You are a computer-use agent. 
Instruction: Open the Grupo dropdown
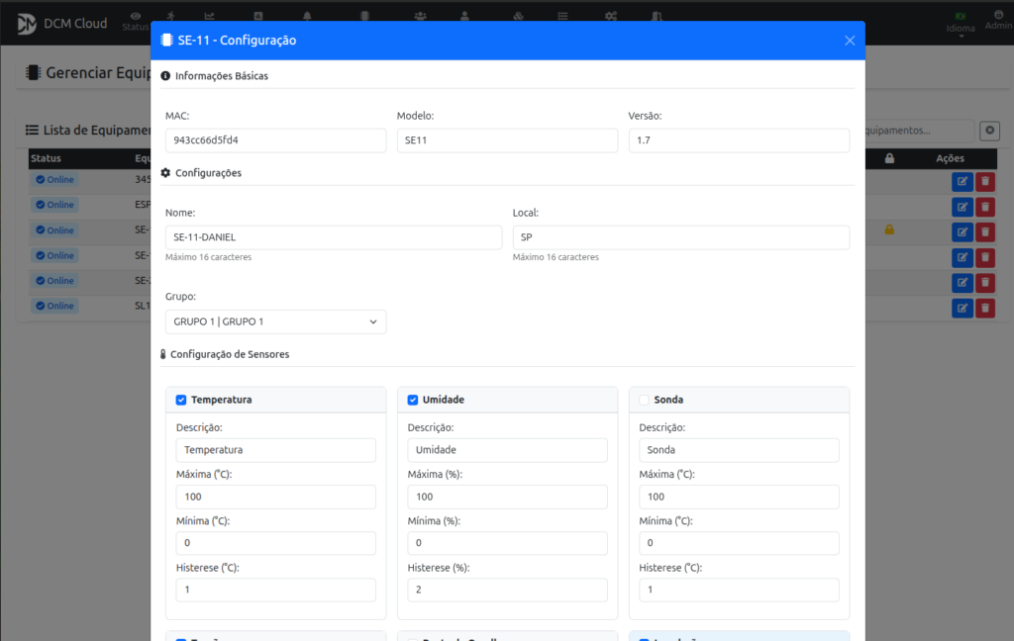coord(275,321)
